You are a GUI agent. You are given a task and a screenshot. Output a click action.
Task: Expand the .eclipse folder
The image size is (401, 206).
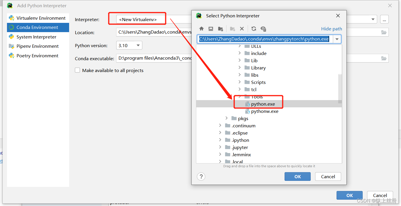click(x=220, y=133)
